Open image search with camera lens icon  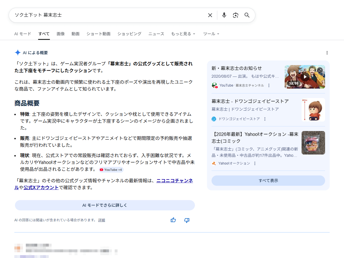[236, 15]
